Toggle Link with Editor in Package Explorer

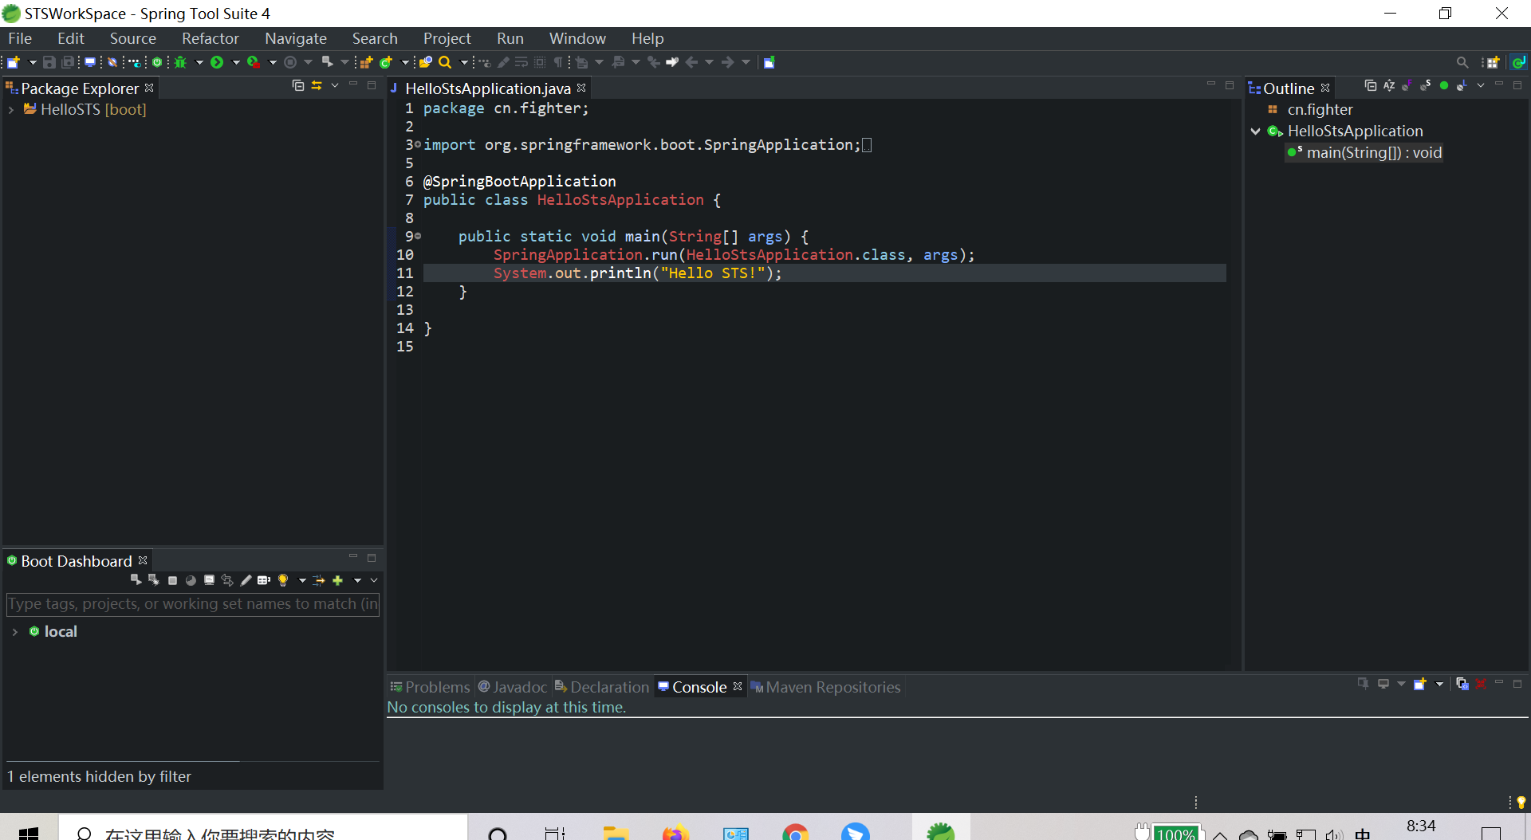(x=317, y=85)
